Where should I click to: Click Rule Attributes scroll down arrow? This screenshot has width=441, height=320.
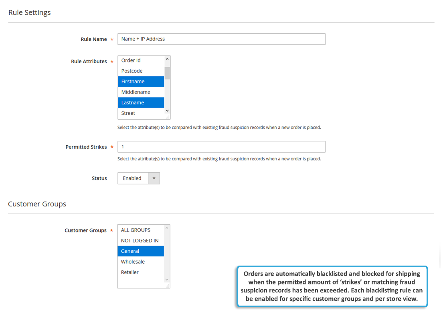pos(167,110)
